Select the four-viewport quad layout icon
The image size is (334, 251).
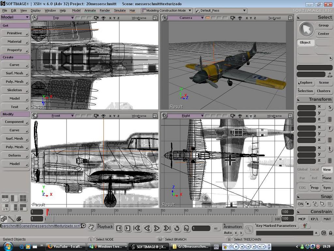23,198
